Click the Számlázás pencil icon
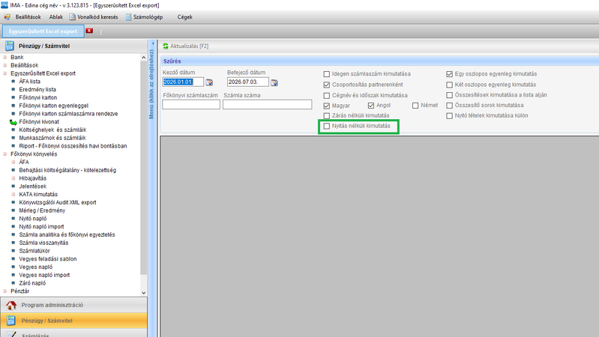Screen dimensions: 599x337 pos(11,334)
